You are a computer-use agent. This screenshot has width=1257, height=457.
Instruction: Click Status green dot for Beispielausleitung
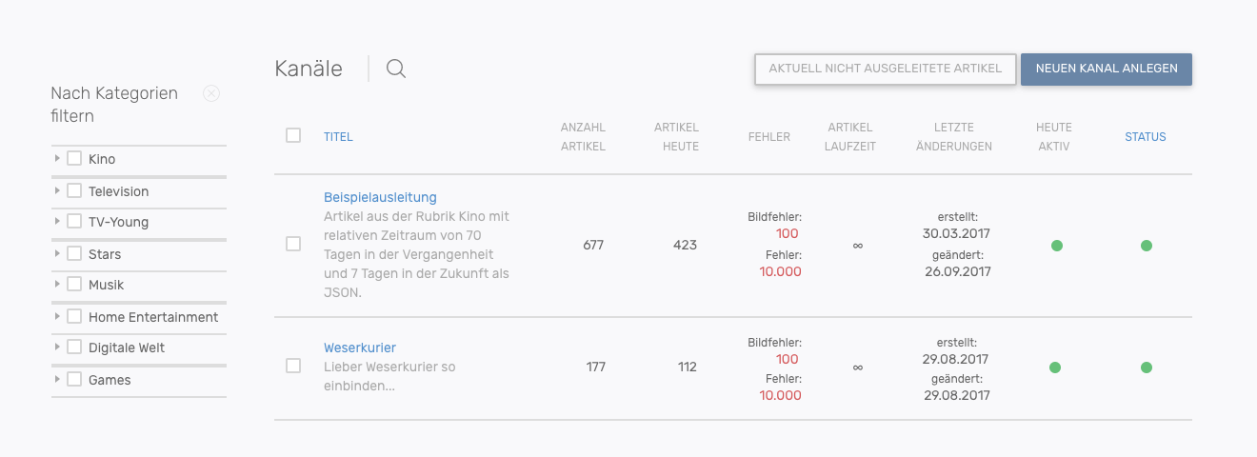[1146, 246]
